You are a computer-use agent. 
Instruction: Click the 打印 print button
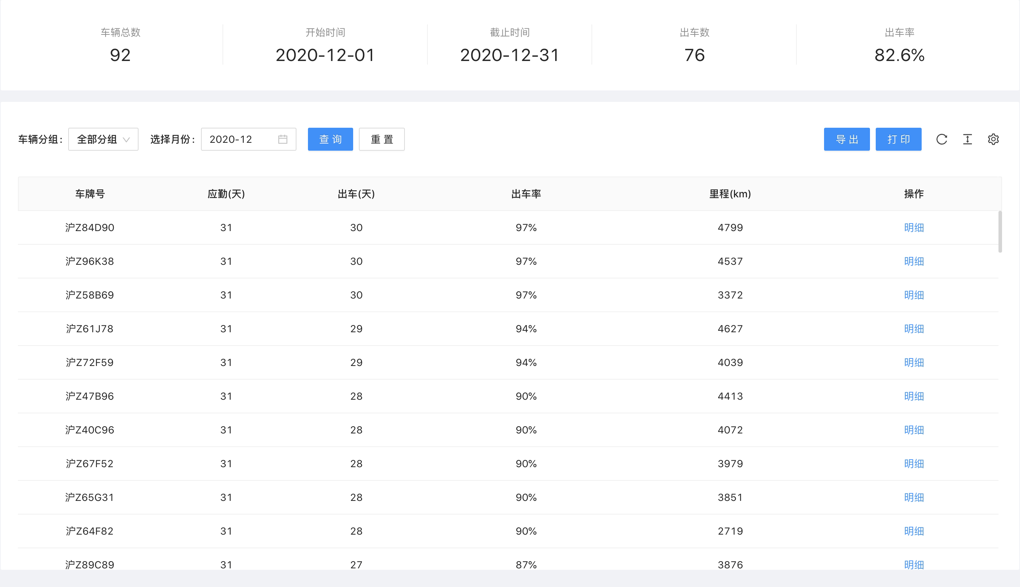[x=898, y=140]
